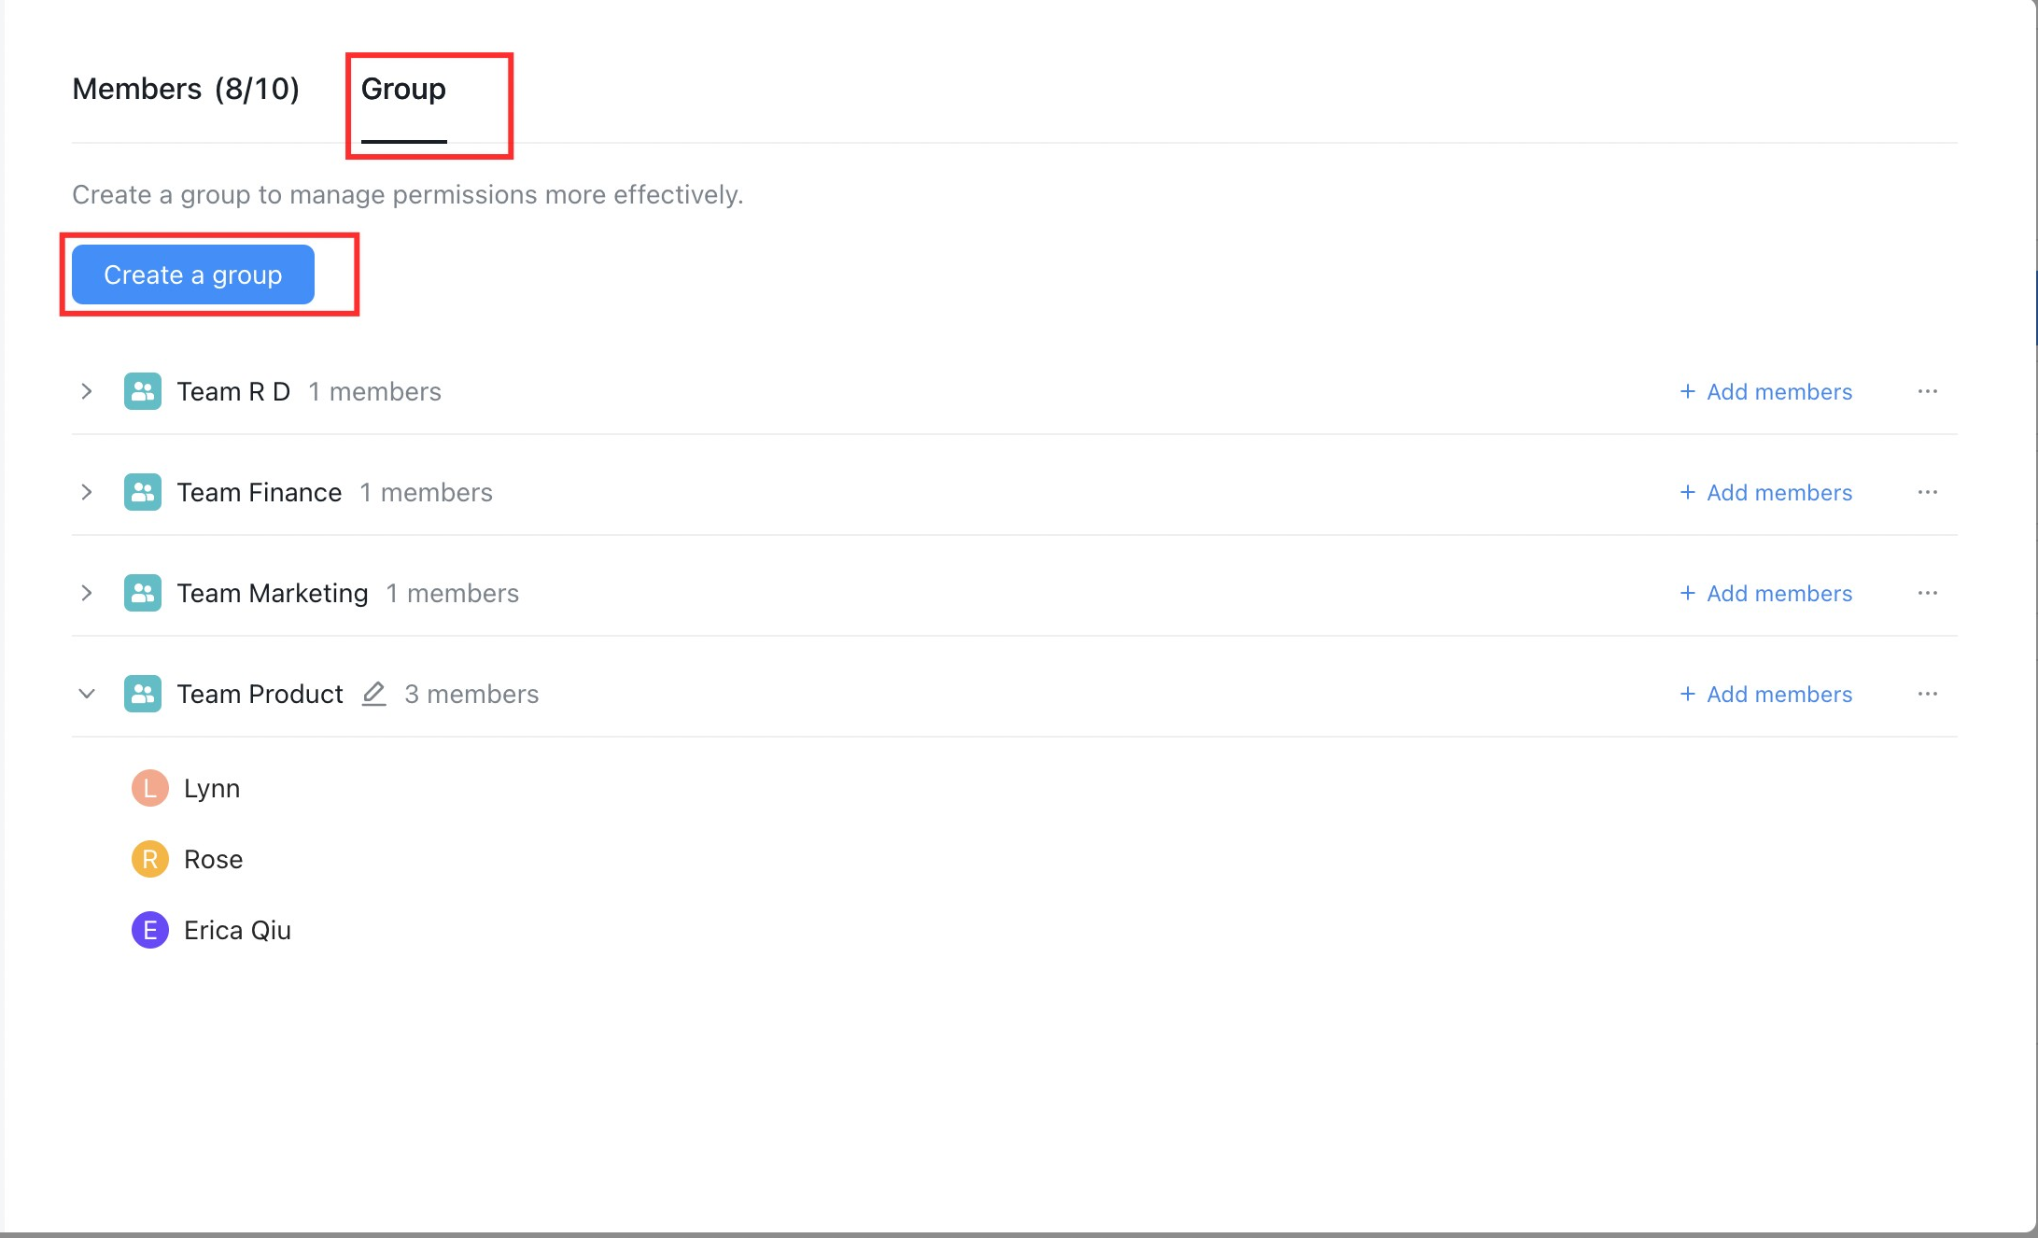This screenshot has width=2038, height=1238.
Task: Click the Team Finance group name
Action: pos(260,492)
